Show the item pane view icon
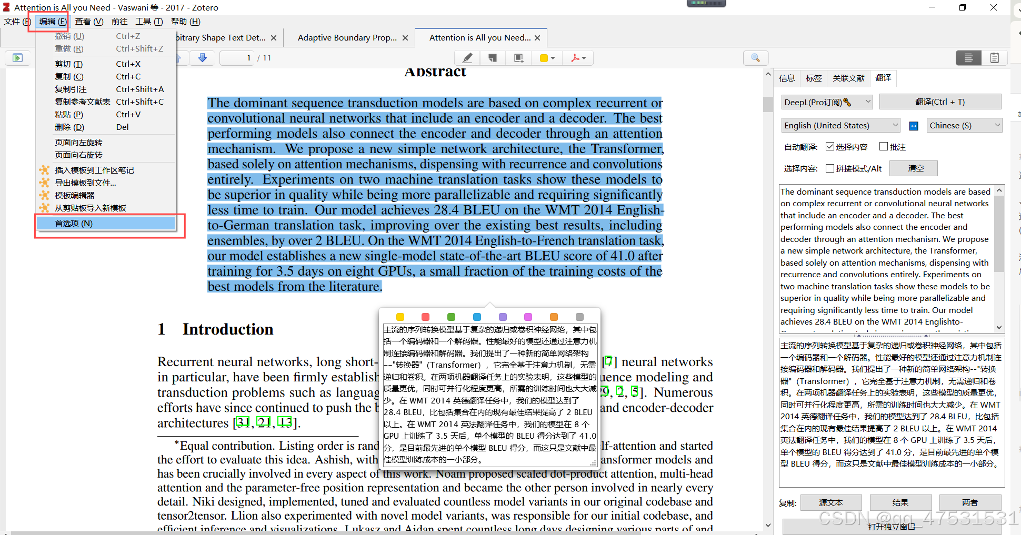This screenshot has height=535, width=1021. click(968, 58)
